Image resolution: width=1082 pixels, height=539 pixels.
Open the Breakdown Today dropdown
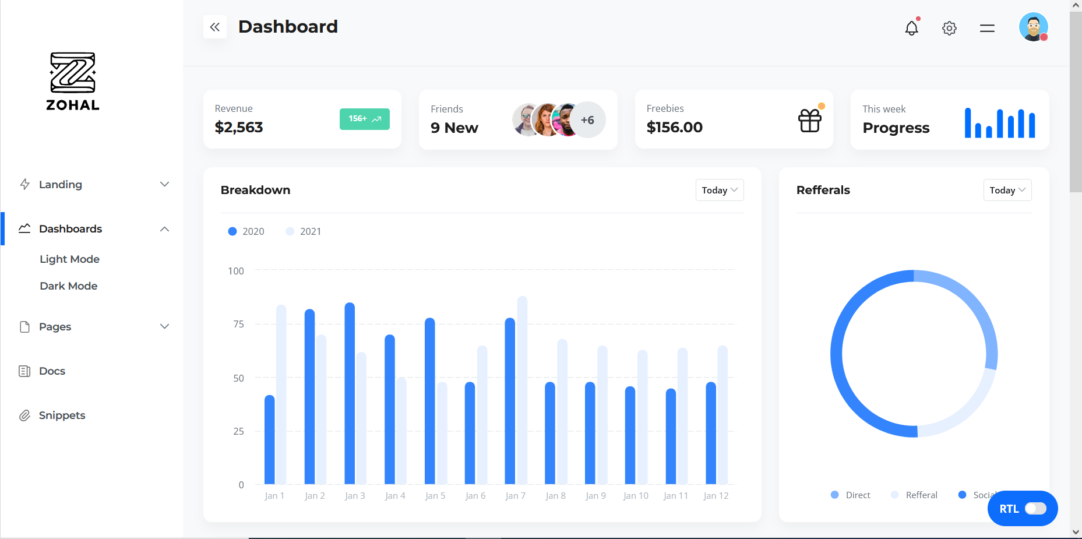[x=719, y=190]
